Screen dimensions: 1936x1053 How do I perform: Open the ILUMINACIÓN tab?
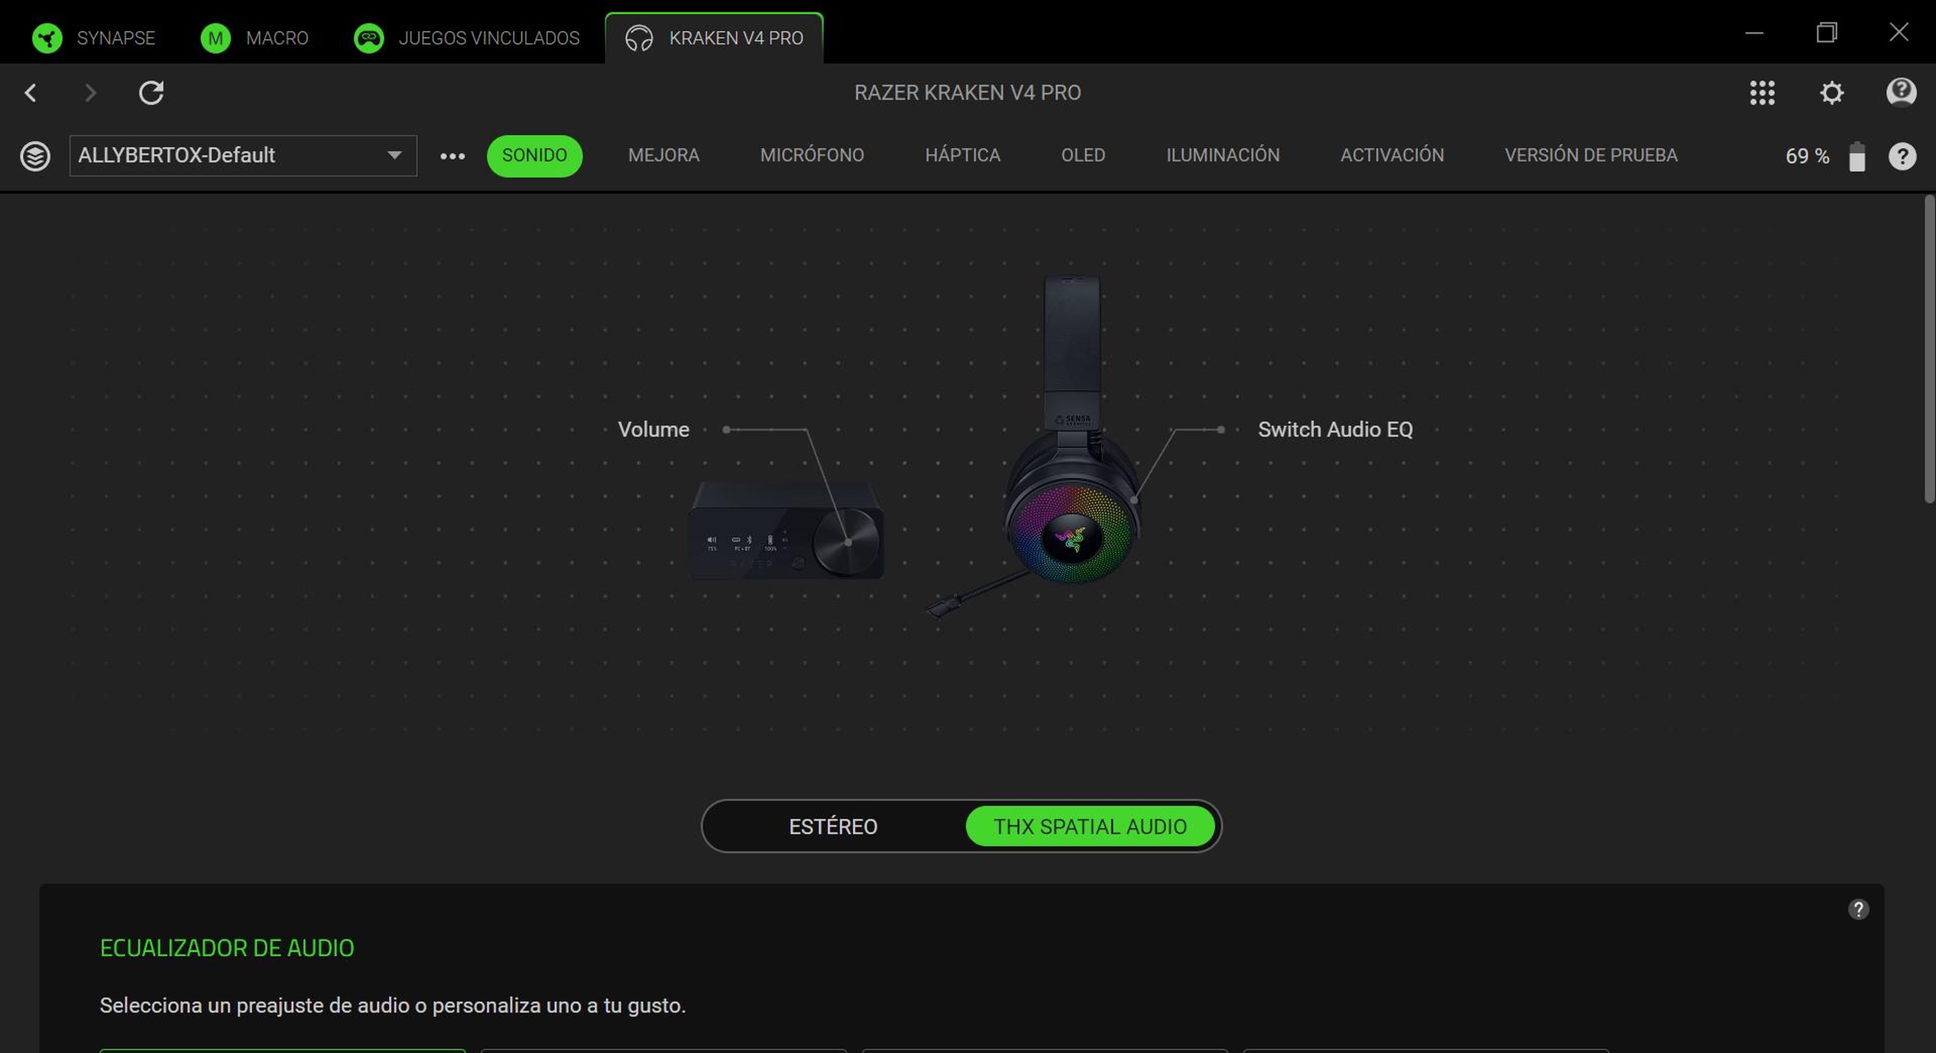tap(1223, 156)
